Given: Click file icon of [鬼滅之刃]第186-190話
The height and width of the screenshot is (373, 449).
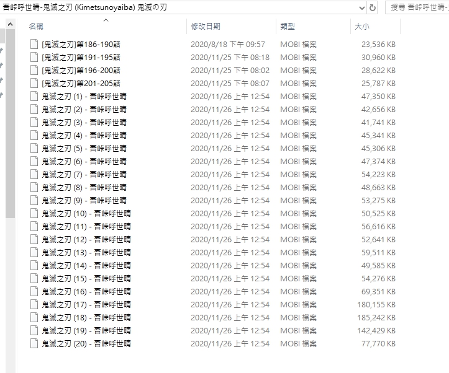Looking at the screenshot, I should coord(34,44).
